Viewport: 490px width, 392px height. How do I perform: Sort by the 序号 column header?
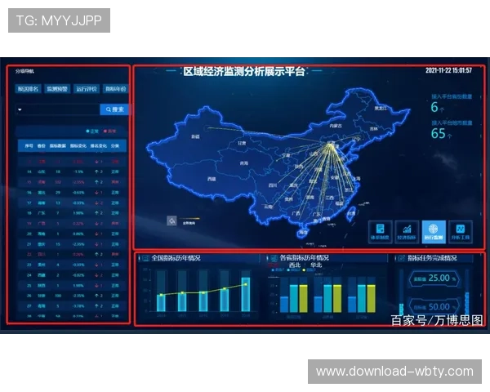pyautogui.click(x=29, y=146)
